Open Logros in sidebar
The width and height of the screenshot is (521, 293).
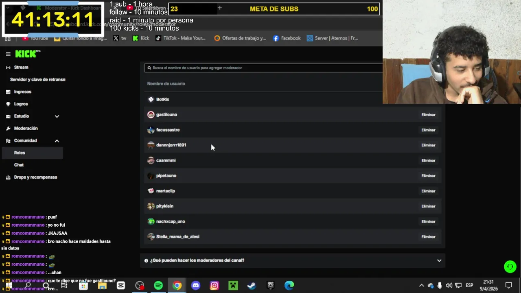21,104
